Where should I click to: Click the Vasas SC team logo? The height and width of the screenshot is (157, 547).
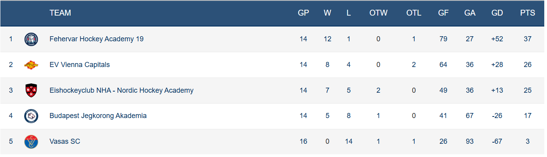pos(31,141)
